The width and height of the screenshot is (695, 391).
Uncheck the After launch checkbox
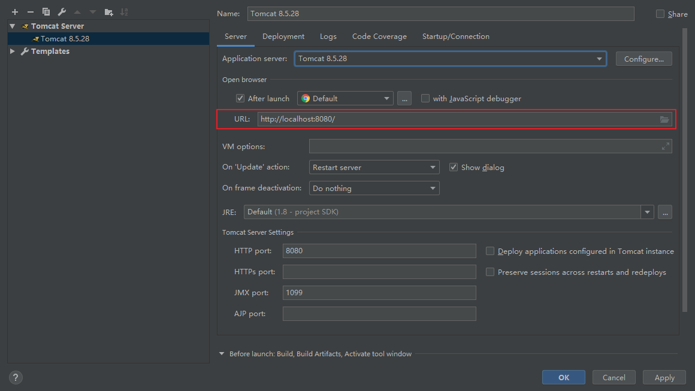coord(240,98)
